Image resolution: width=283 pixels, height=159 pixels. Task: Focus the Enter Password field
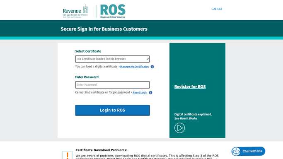click(112, 85)
